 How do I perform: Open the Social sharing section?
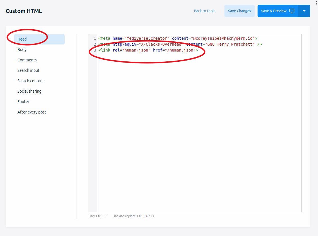tap(29, 91)
